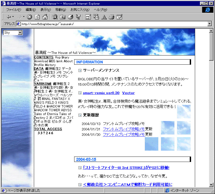Click the Diary link in the sidebar
The image size is (215, 194).
(65, 57)
